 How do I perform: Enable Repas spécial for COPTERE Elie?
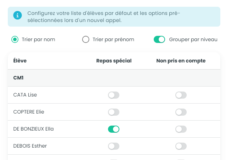pos(114,112)
